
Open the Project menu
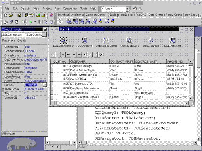(47, 8)
